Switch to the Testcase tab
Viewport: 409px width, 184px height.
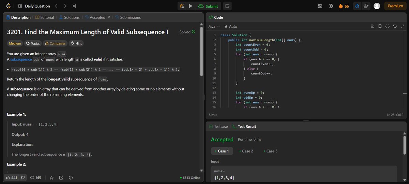click(x=218, y=126)
